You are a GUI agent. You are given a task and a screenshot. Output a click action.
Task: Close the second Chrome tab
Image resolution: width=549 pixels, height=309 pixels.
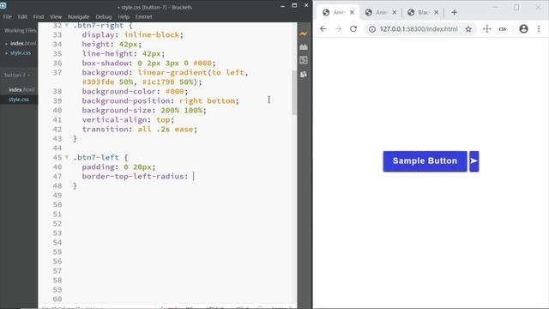click(395, 12)
